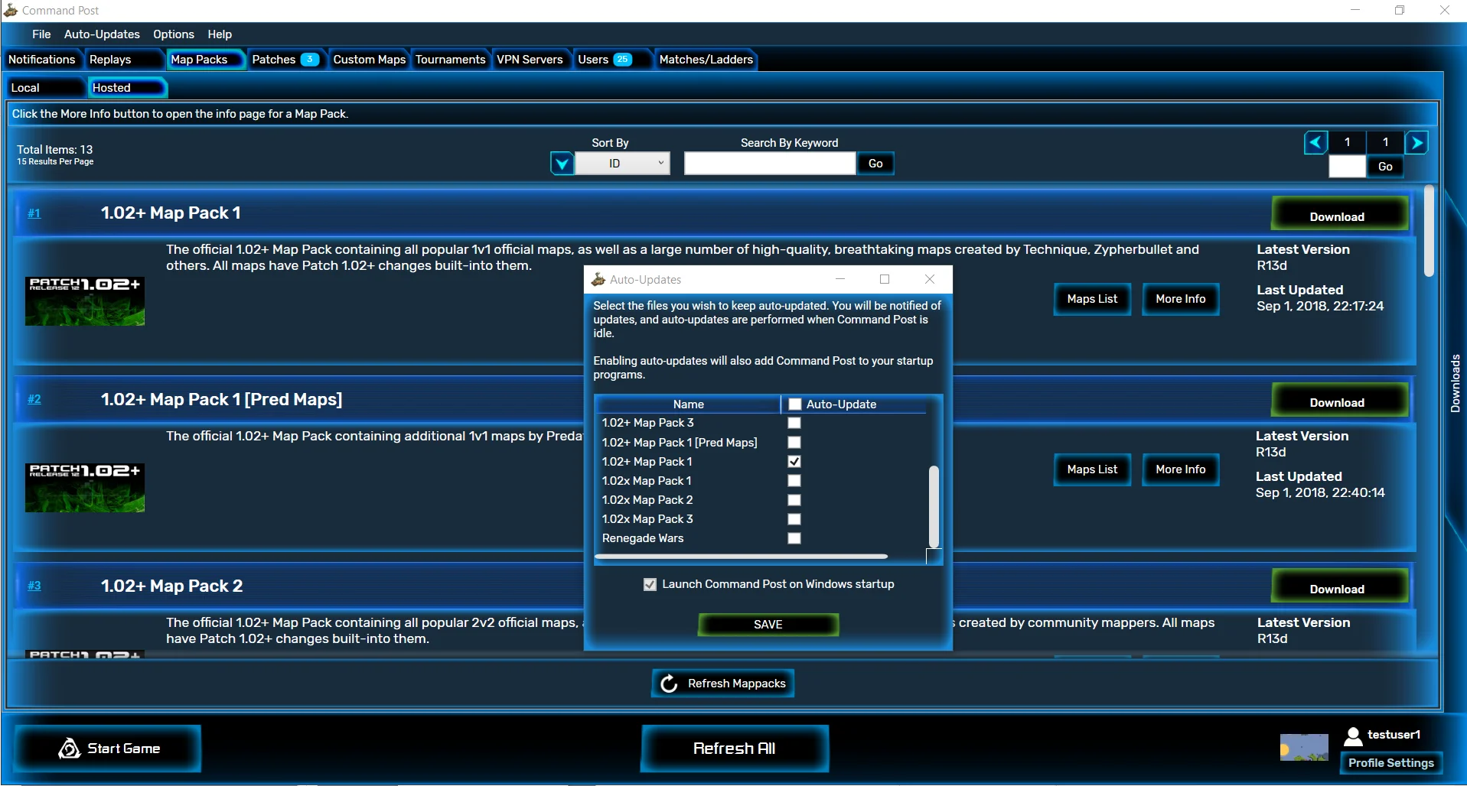Click the sort direction arrow icon
Viewport: 1467px width, 786px height.
[562, 164]
